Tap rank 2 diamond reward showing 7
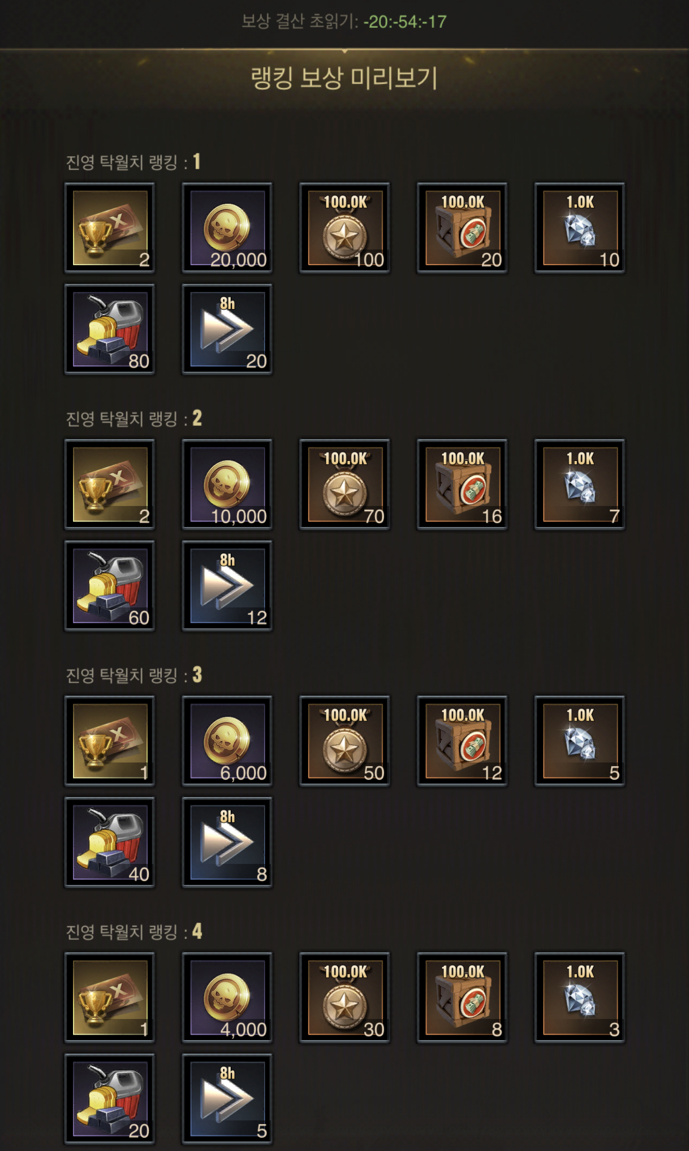 tap(580, 484)
